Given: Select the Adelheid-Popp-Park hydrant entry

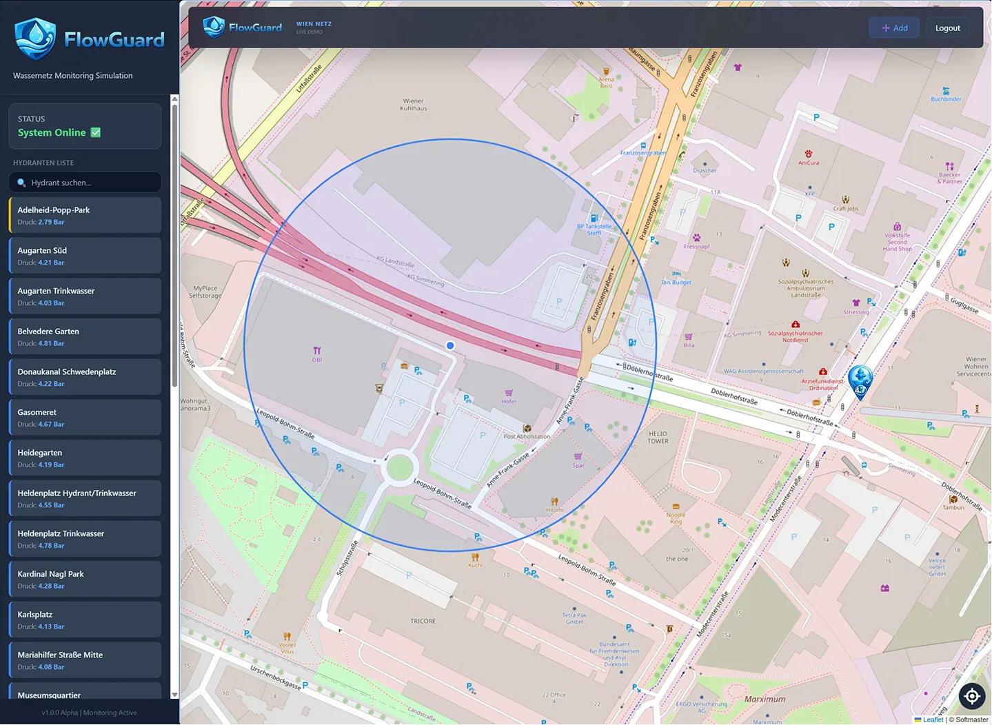Looking at the screenshot, I should 84,214.
